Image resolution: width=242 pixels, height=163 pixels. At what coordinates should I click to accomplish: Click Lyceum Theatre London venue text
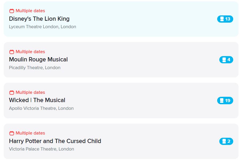[42, 27]
